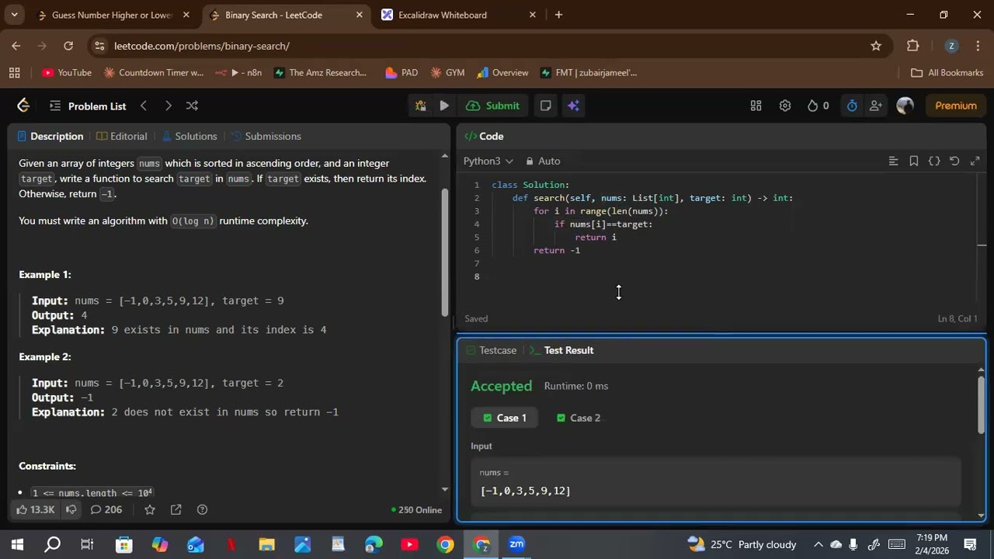This screenshot has width=994, height=559.
Task: Click the LeetCode logo icon
Action: tap(23, 106)
